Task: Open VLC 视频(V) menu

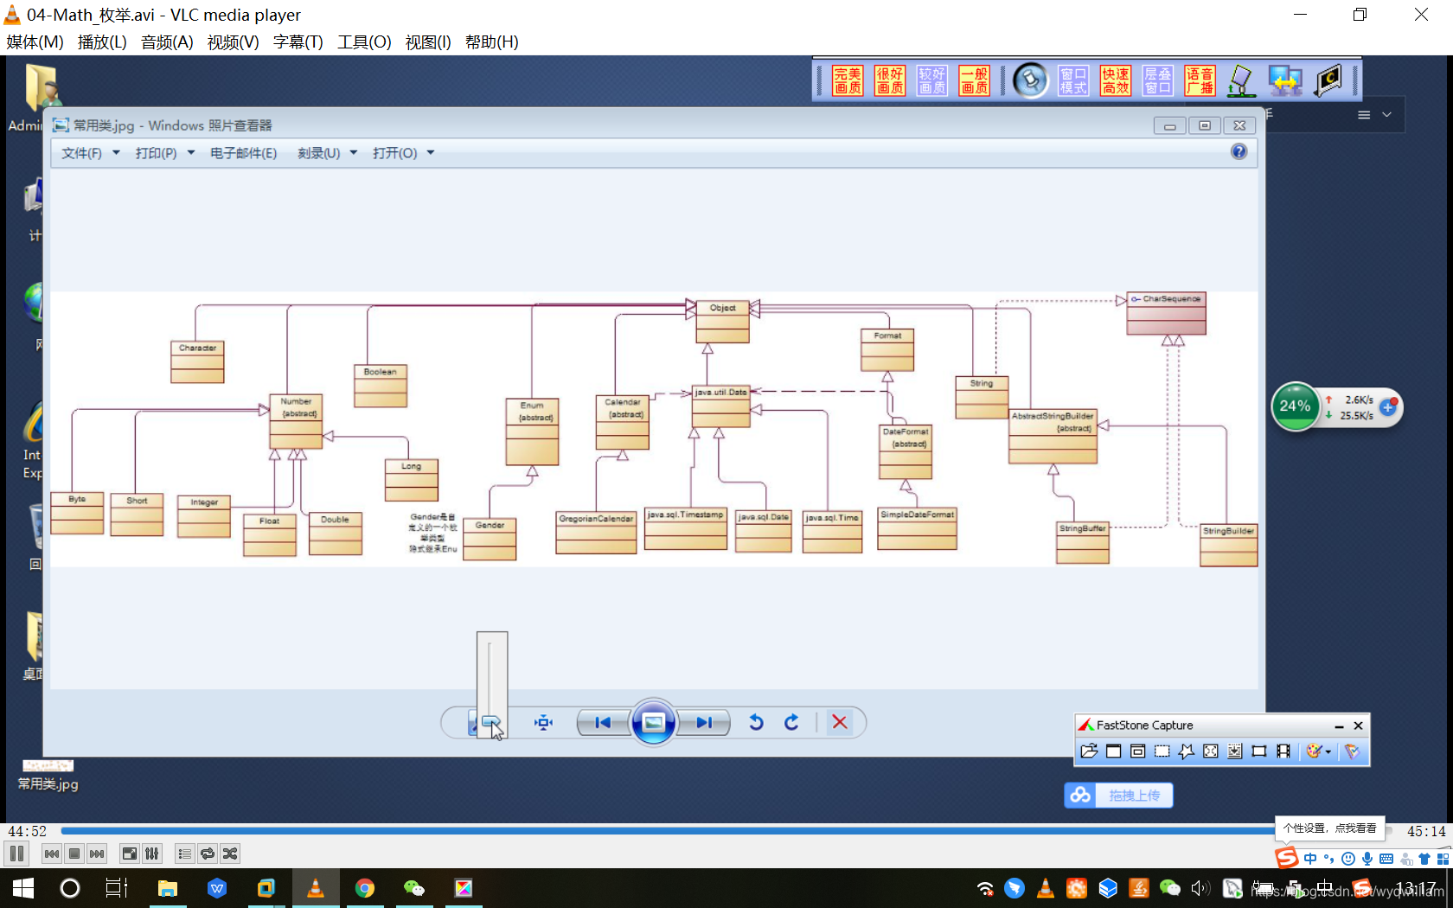Action: click(x=233, y=42)
